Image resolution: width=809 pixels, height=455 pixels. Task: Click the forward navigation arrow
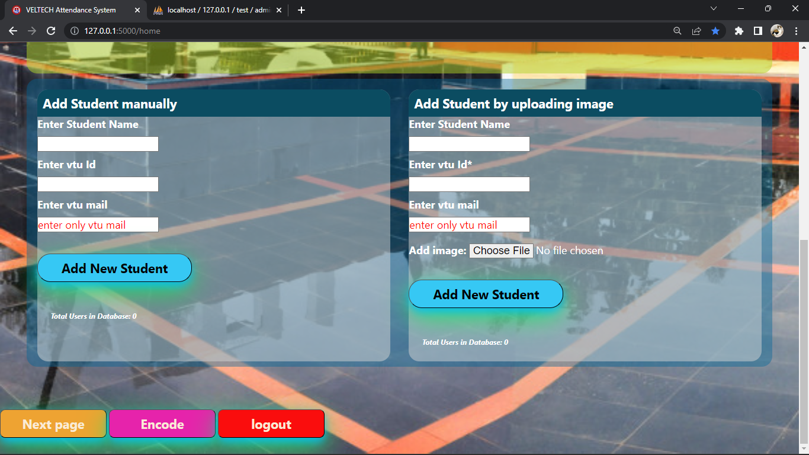click(x=31, y=31)
